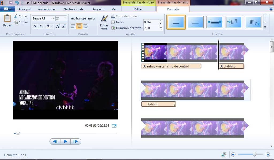Viewport: 274px width, 160px height.
Task: Open the Duración del texto dropdown
Action: pyautogui.click(x=161, y=28)
